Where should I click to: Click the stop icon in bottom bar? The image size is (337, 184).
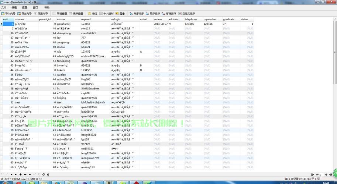(x=48, y=174)
